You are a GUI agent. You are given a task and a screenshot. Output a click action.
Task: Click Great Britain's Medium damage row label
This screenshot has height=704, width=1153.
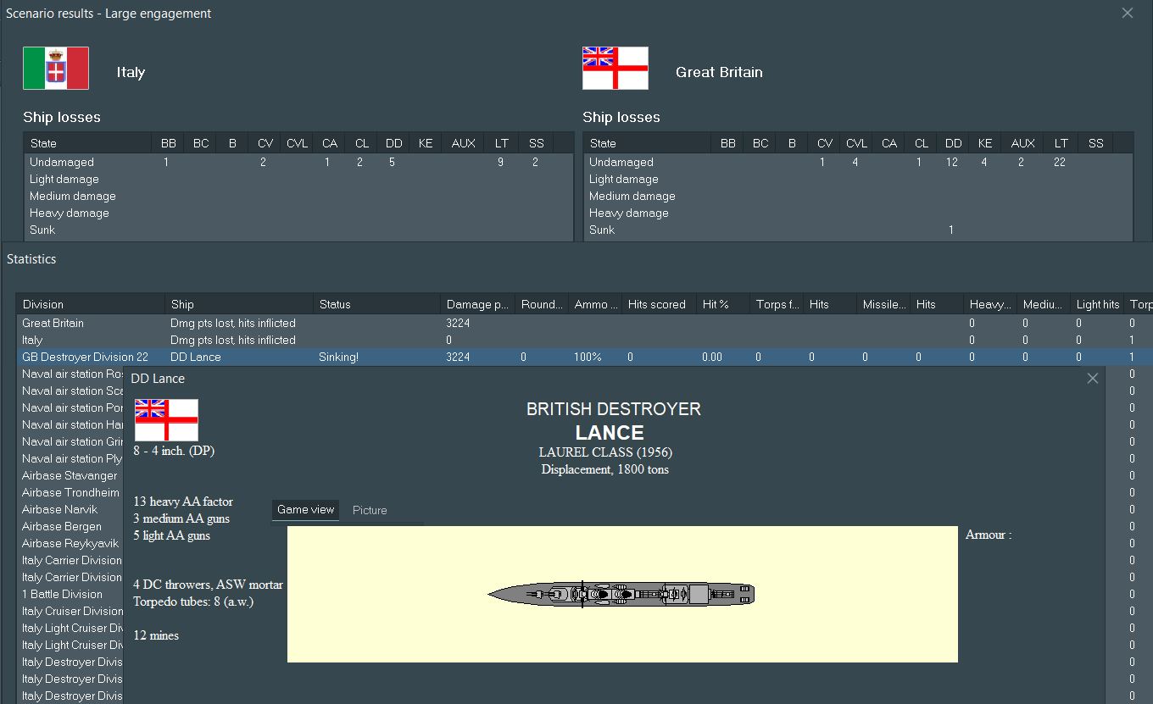[632, 196]
